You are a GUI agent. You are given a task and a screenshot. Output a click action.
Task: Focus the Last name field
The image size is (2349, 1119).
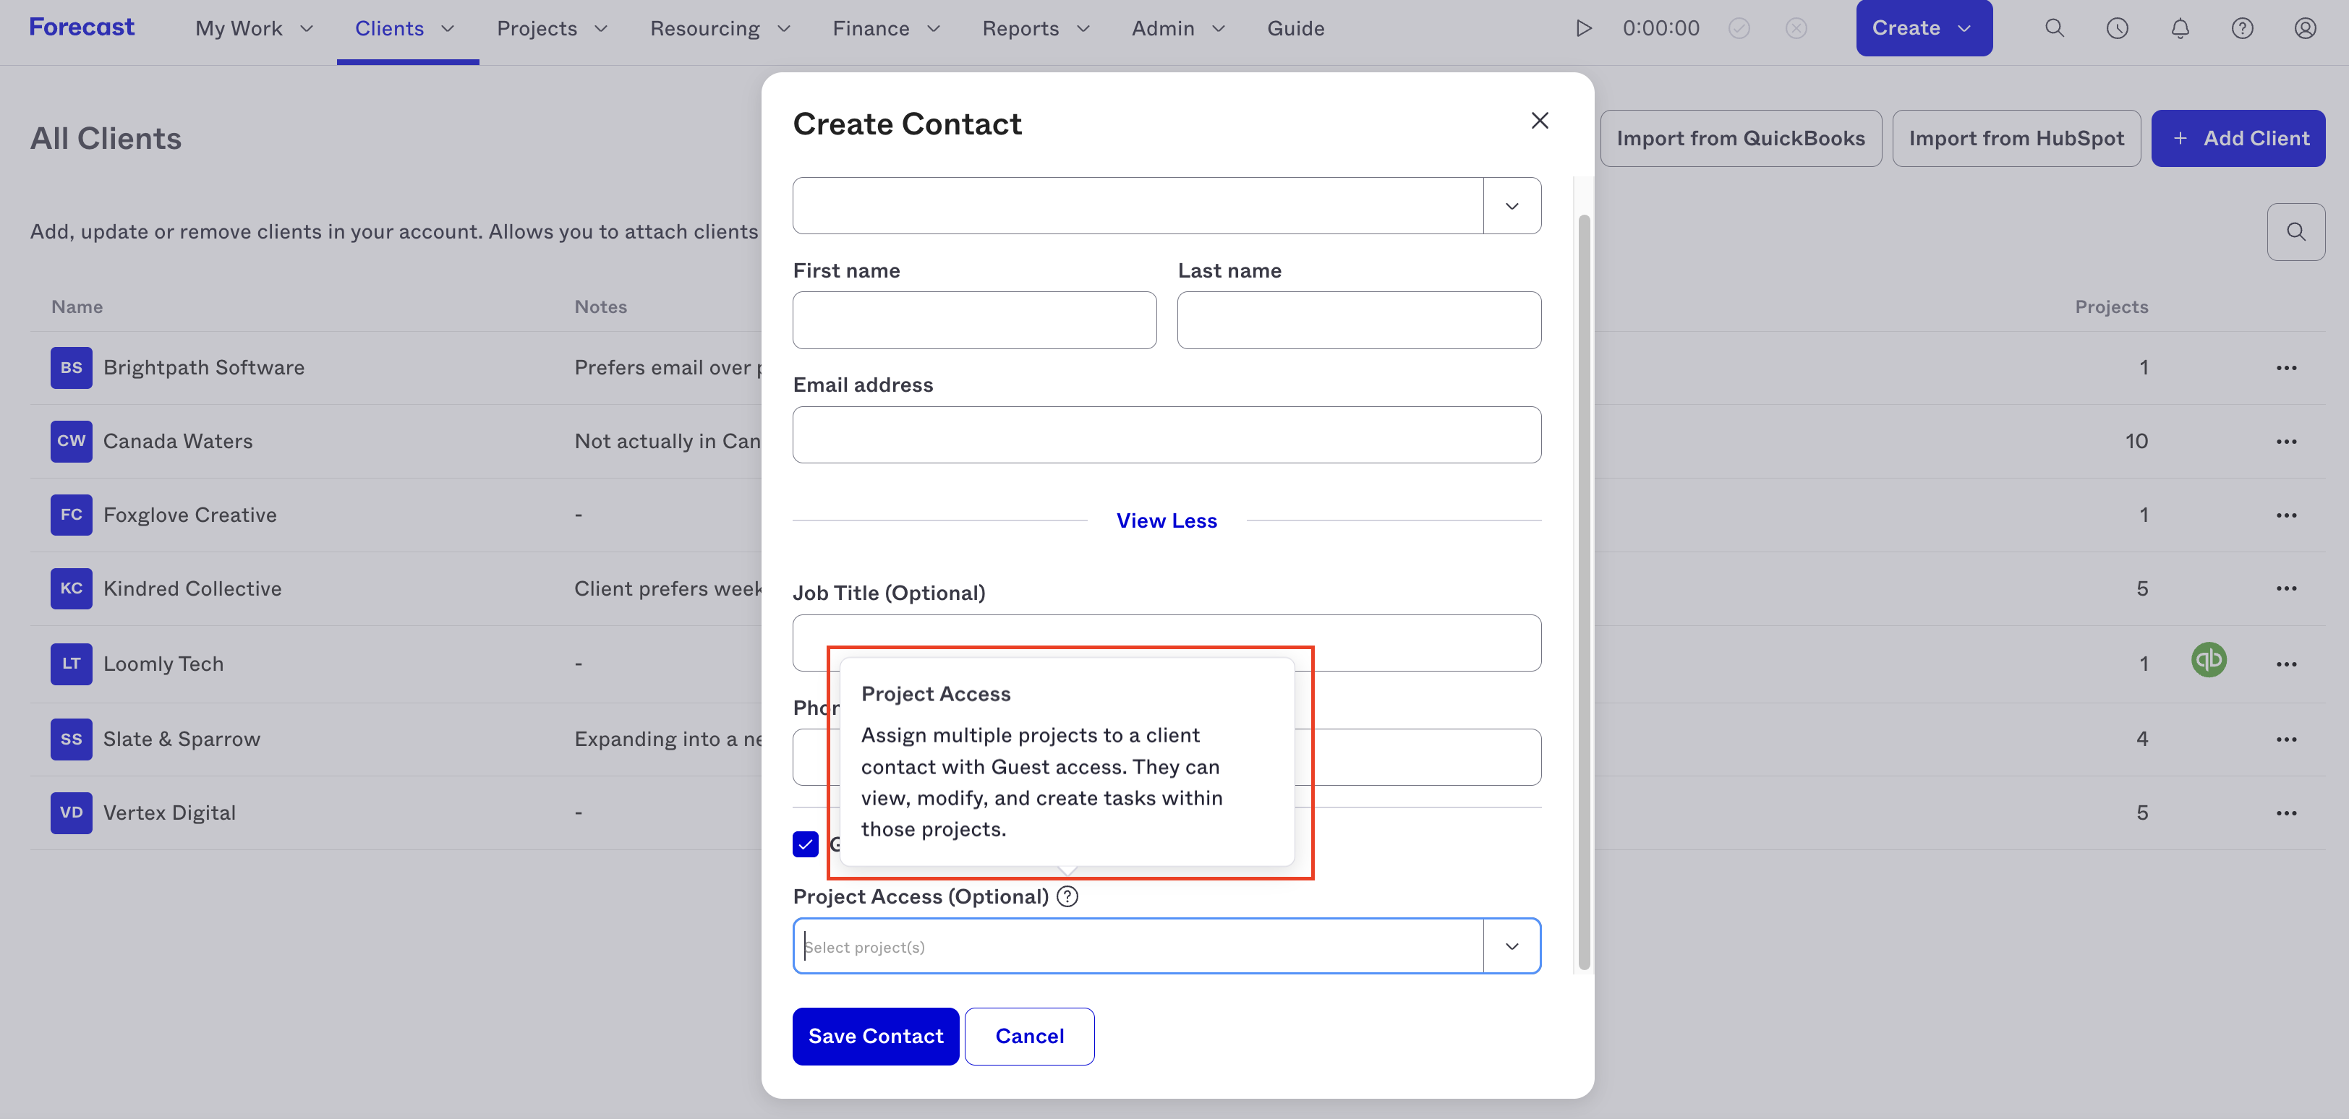[x=1359, y=320]
